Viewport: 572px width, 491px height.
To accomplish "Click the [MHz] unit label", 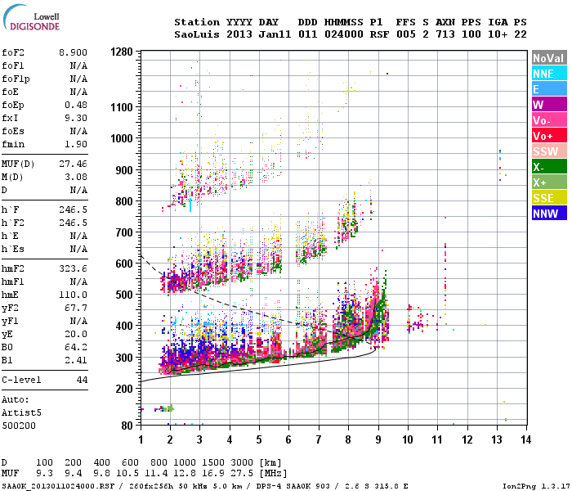I will [x=273, y=474].
